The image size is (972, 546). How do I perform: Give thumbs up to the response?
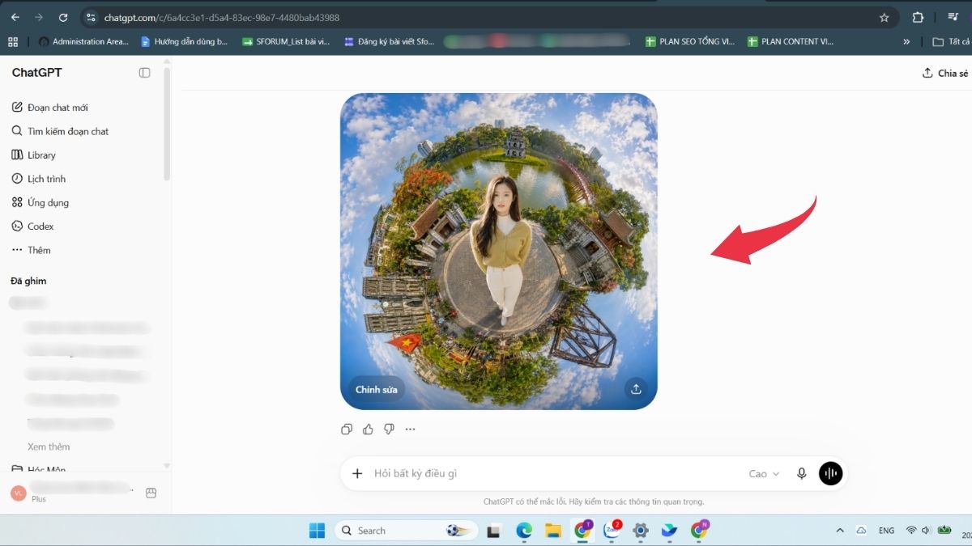(x=368, y=430)
